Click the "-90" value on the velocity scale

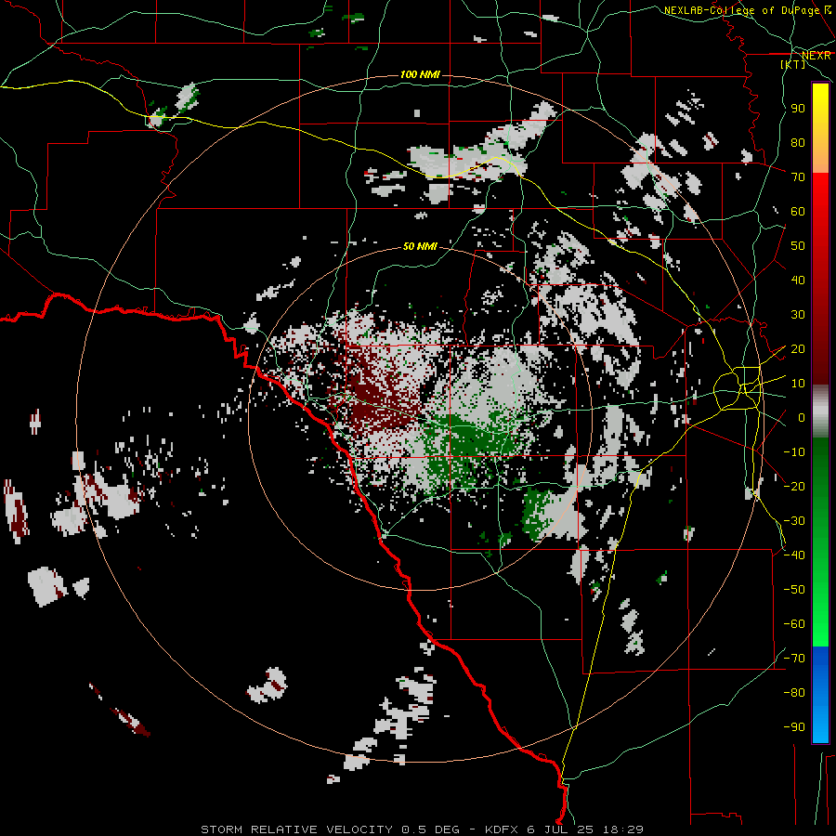pyautogui.click(x=794, y=727)
